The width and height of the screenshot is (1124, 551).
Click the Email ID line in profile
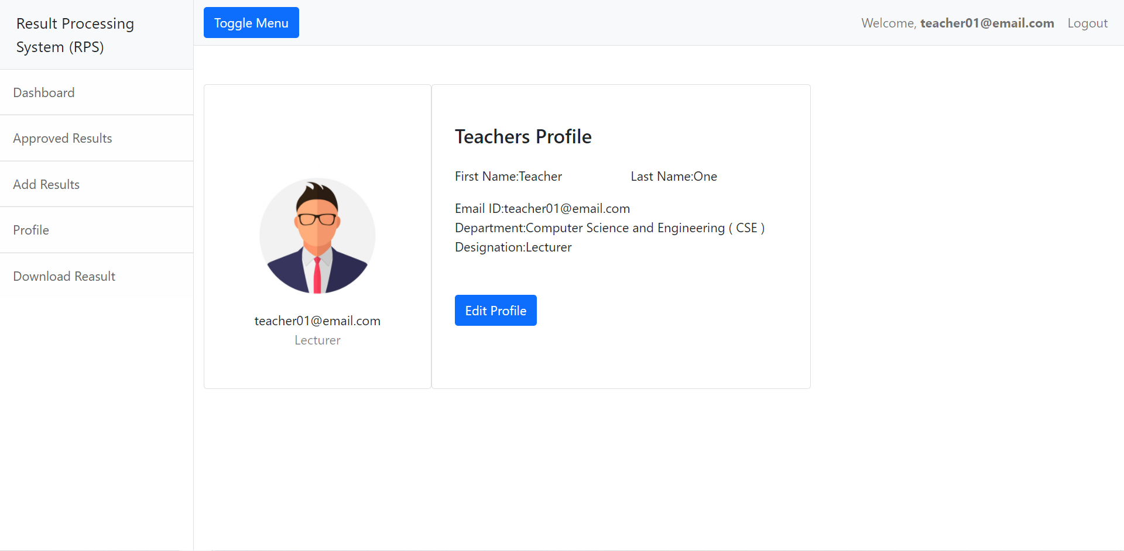pos(542,209)
